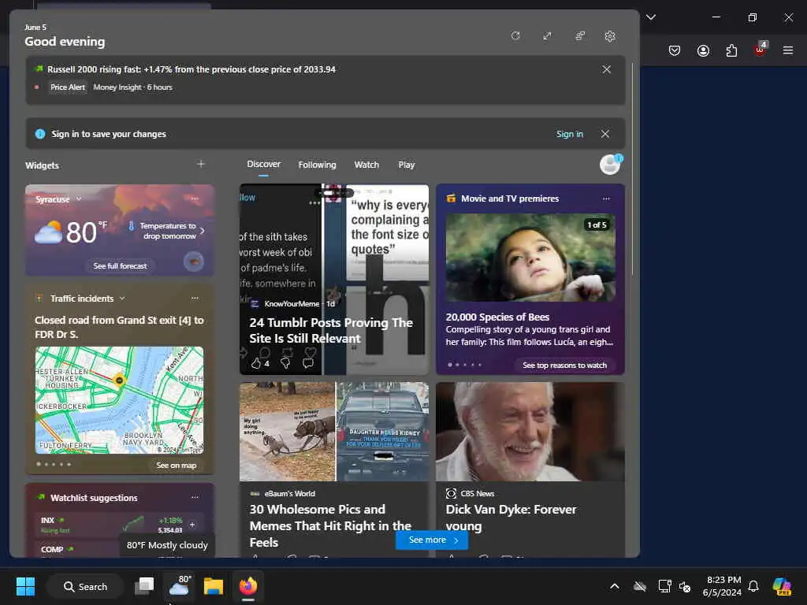Refresh the widgets feed
Screen dimensions: 807x605
(x=515, y=36)
